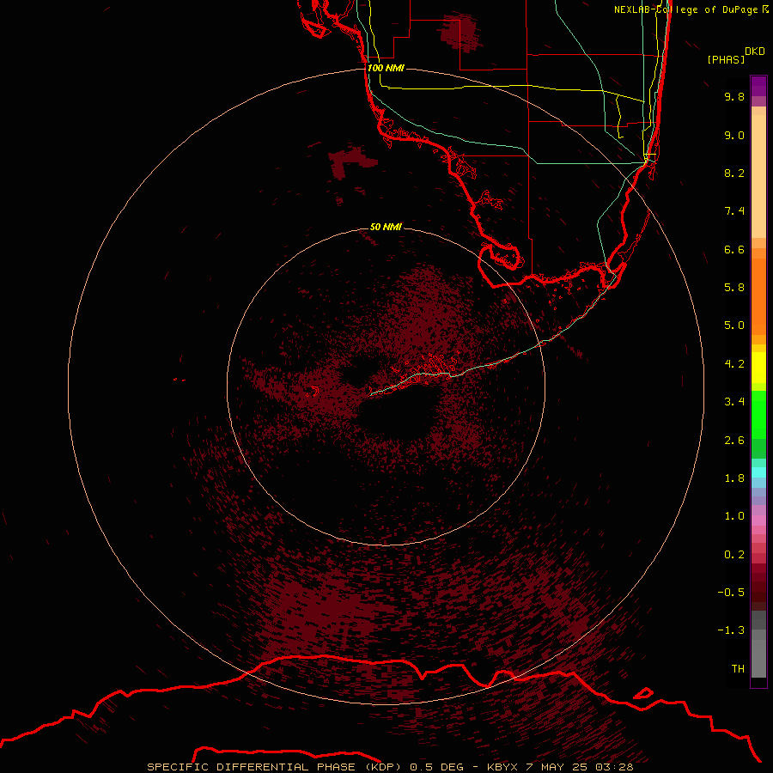
Task: Pick the yellow segment of the color scale
Action: pyautogui.click(x=758, y=368)
